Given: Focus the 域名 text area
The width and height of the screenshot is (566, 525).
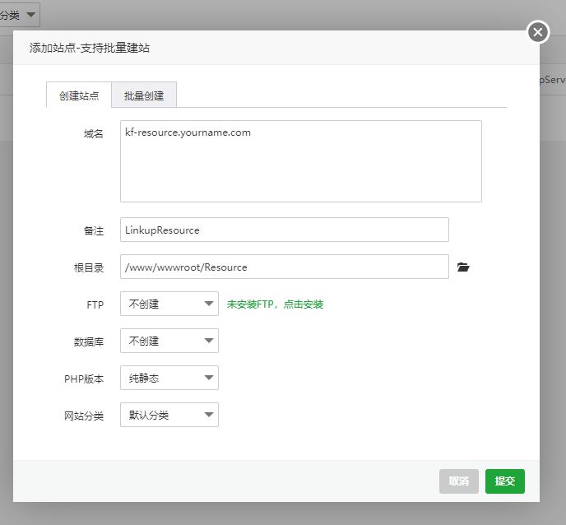Looking at the screenshot, I should (301, 161).
